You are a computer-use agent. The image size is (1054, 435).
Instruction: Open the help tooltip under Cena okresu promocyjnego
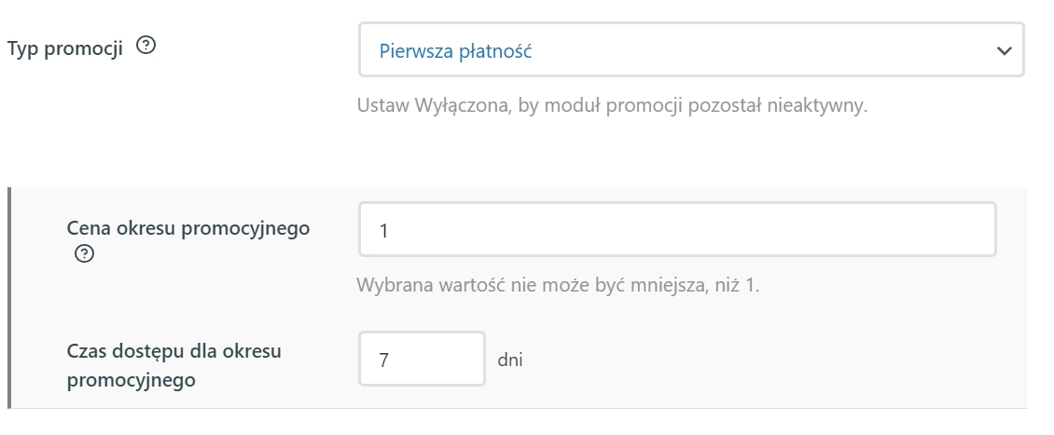[x=84, y=253]
